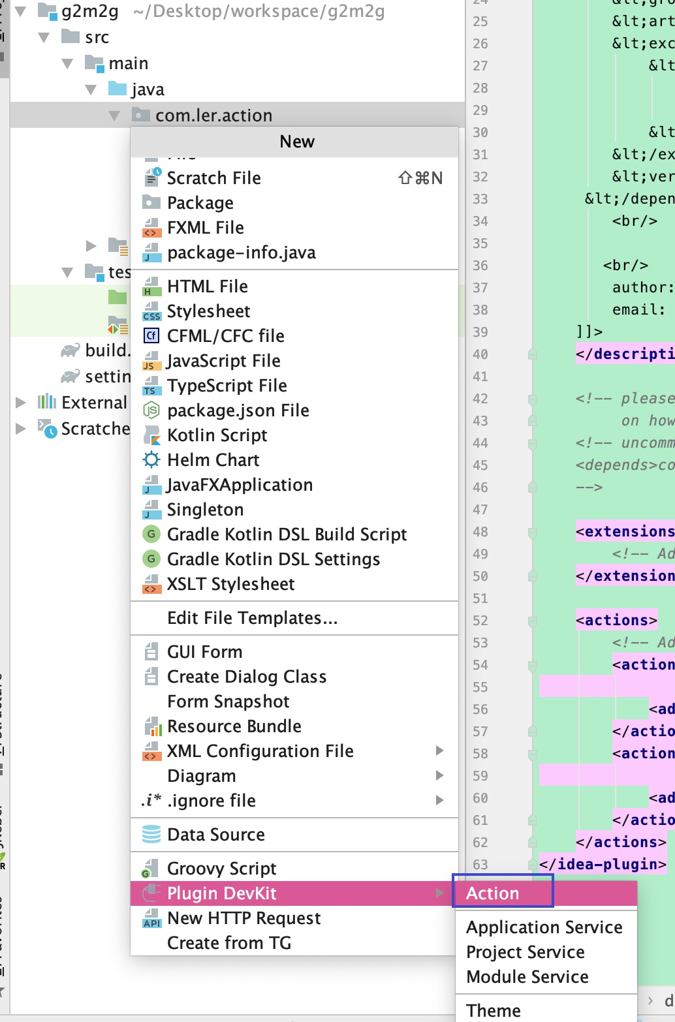This screenshot has width=675, height=1022.
Task: Open XML Configuration File submenu arrow
Action: tap(439, 751)
